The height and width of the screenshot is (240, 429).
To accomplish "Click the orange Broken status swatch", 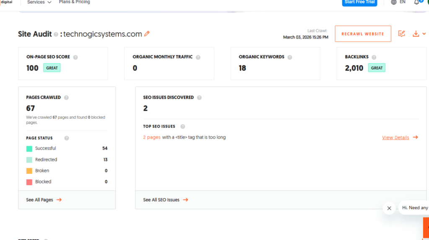I will click(29, 171).
